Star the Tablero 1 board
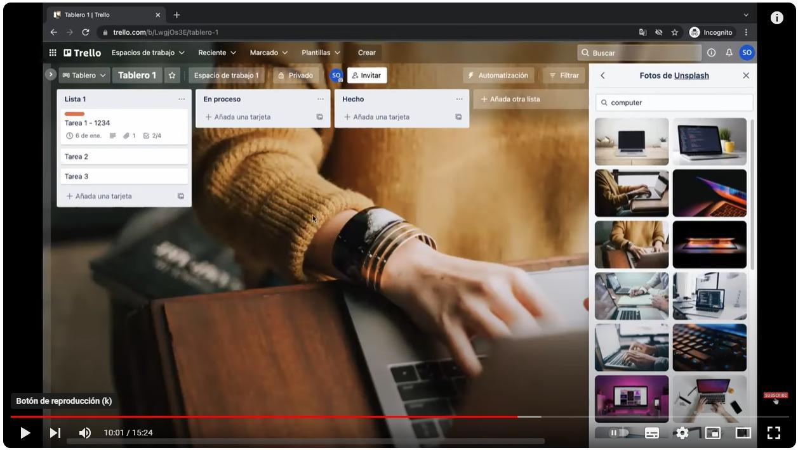Screen dimensions: 798x450 (171, 75)
